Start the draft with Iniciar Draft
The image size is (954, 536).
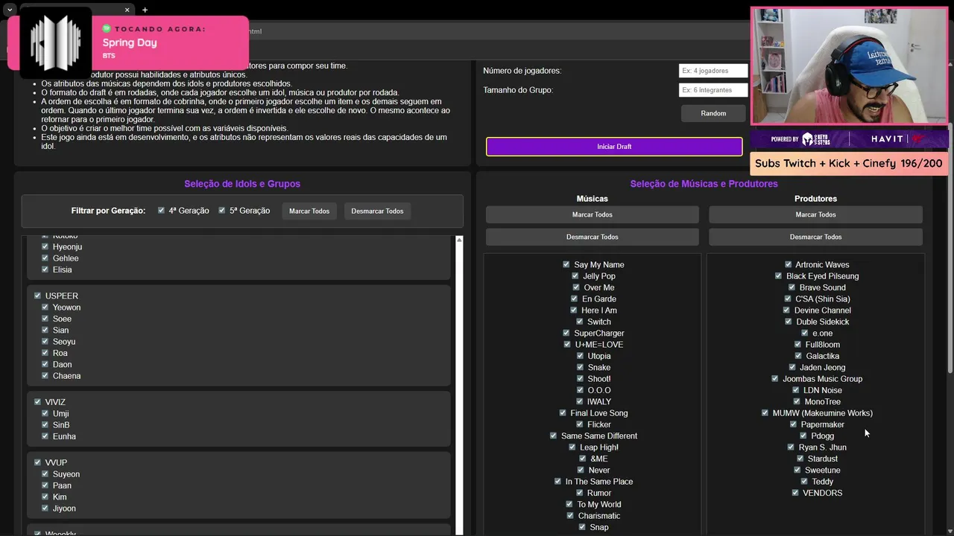[614, 147]
